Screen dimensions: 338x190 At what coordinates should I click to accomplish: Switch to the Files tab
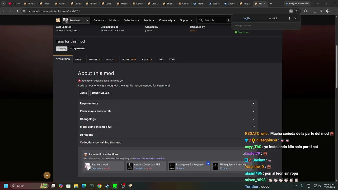coord(79,59)
